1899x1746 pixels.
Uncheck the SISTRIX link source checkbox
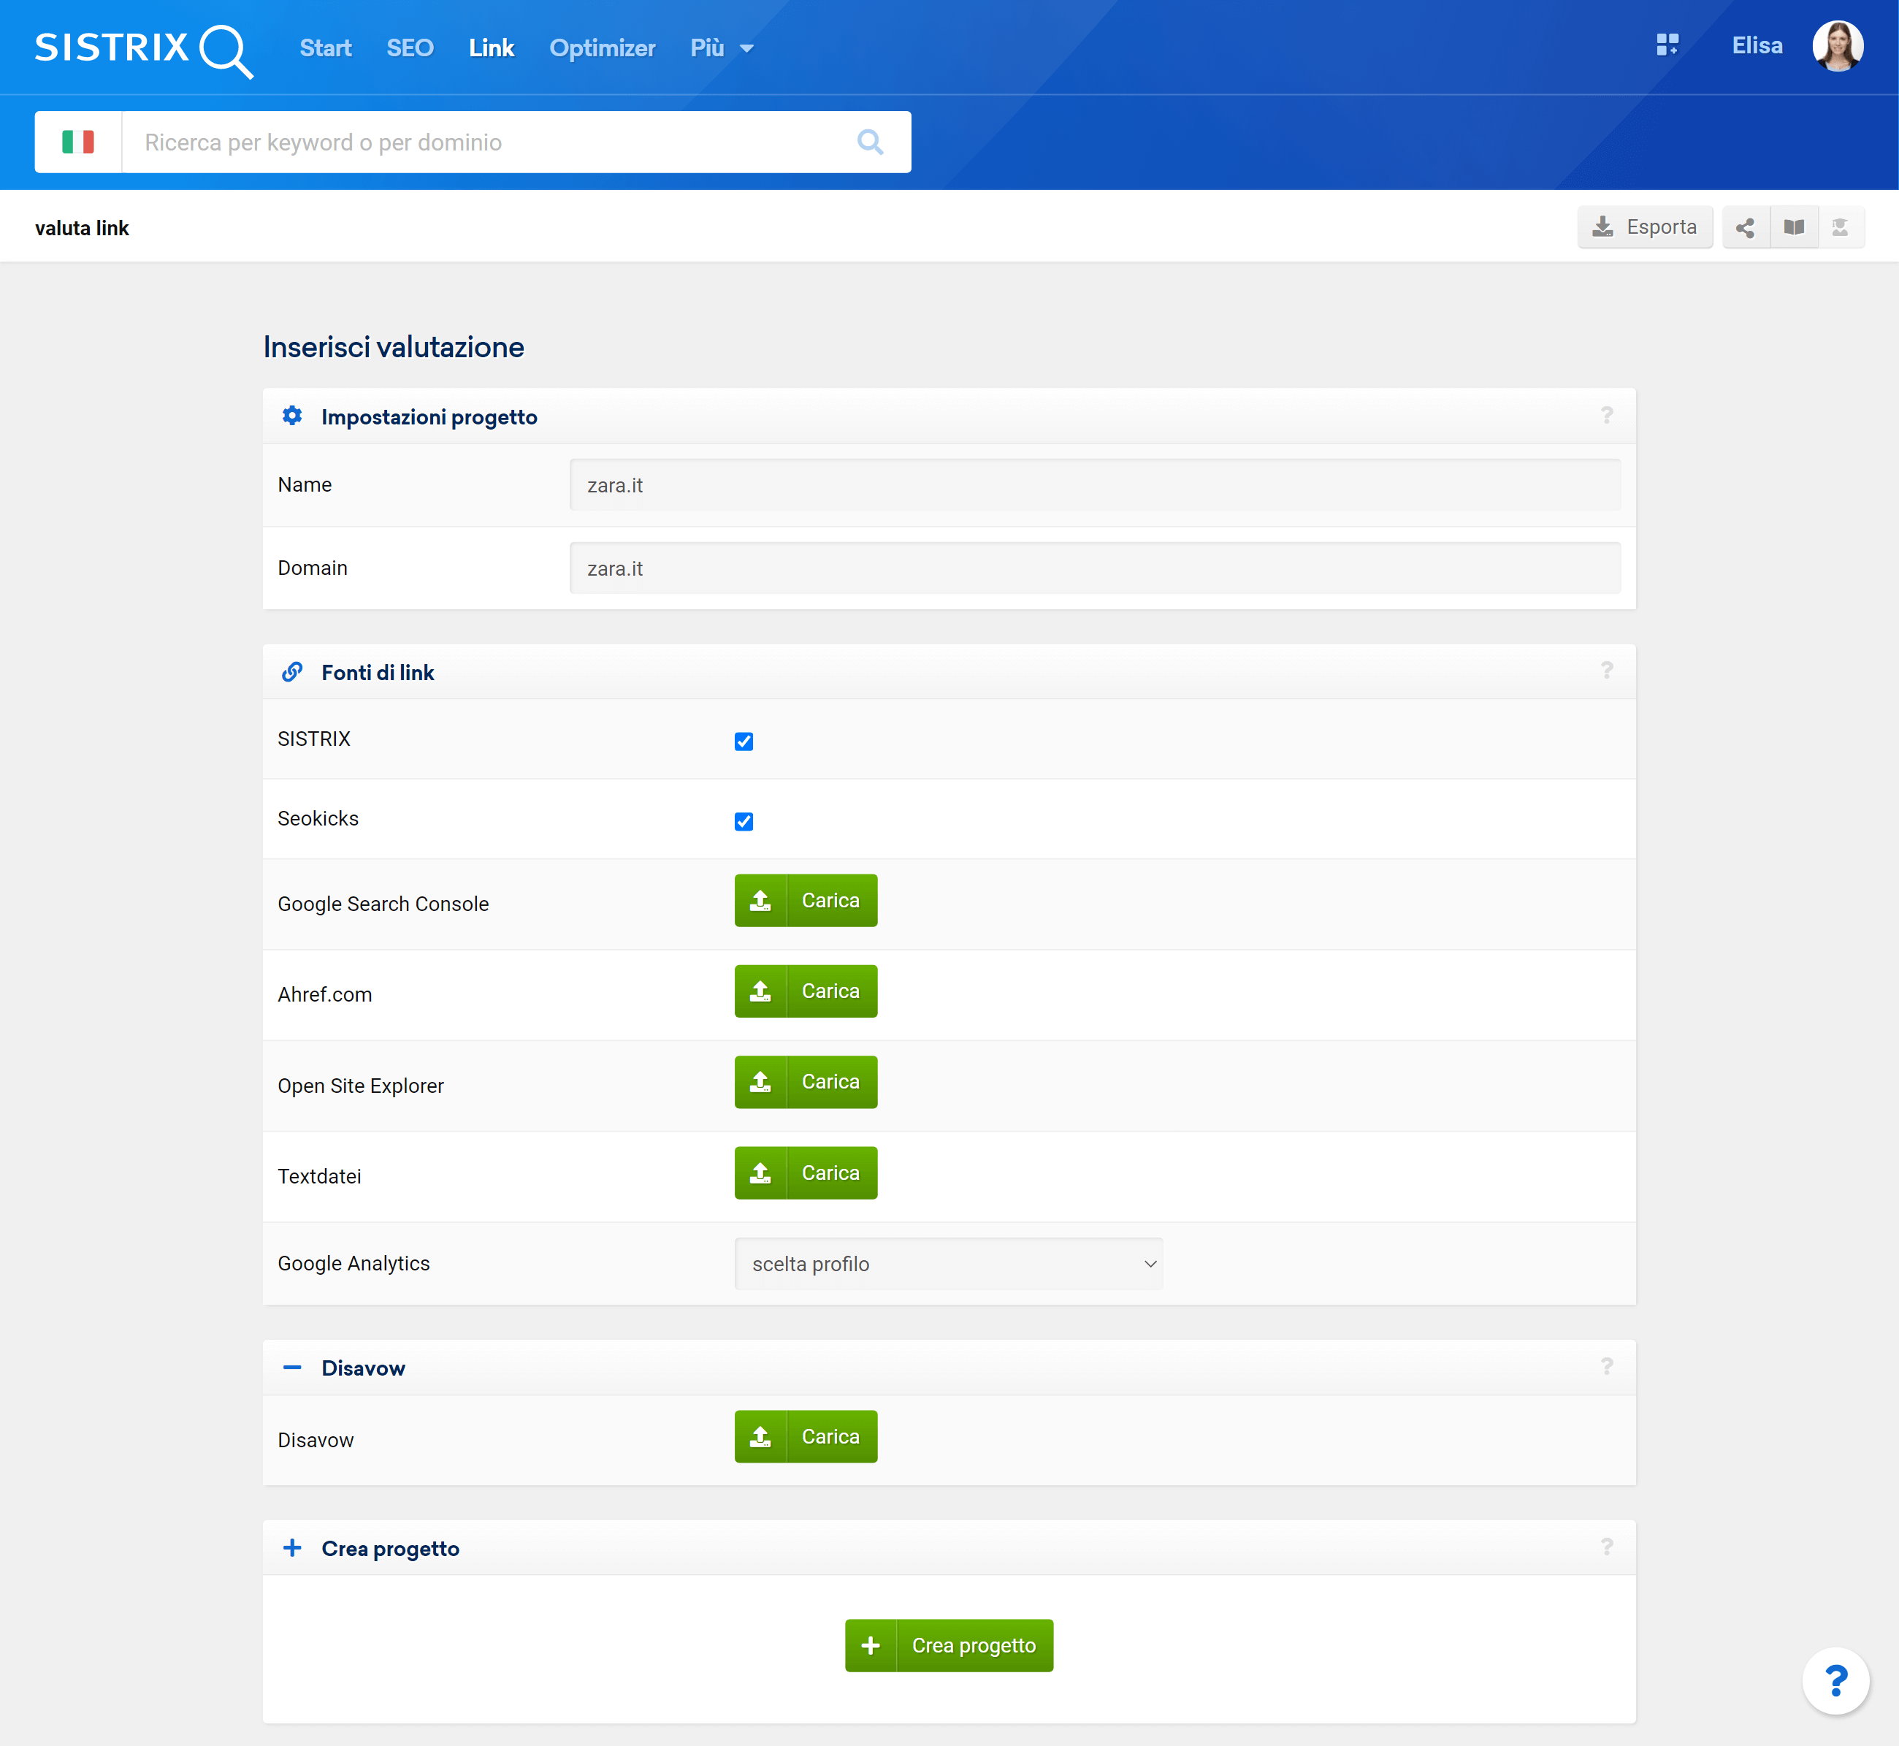point(744,742)
